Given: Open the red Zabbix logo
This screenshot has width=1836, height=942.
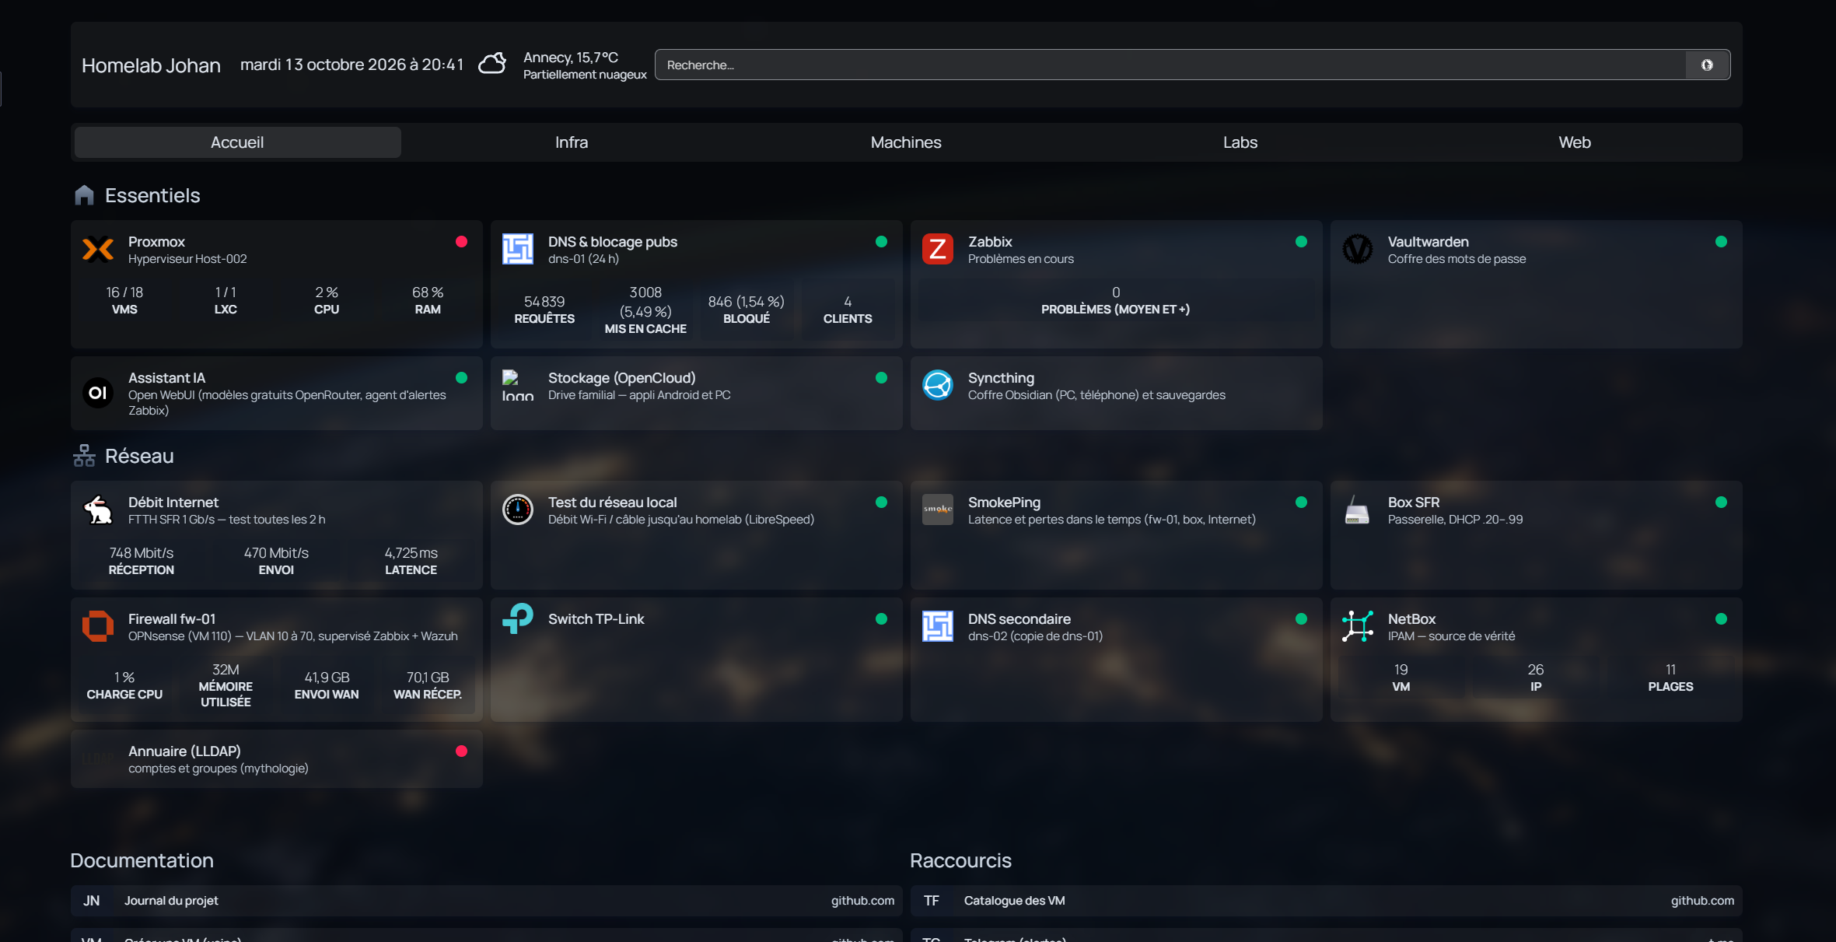Looking at the screenshot, I should tap(938, 250).
